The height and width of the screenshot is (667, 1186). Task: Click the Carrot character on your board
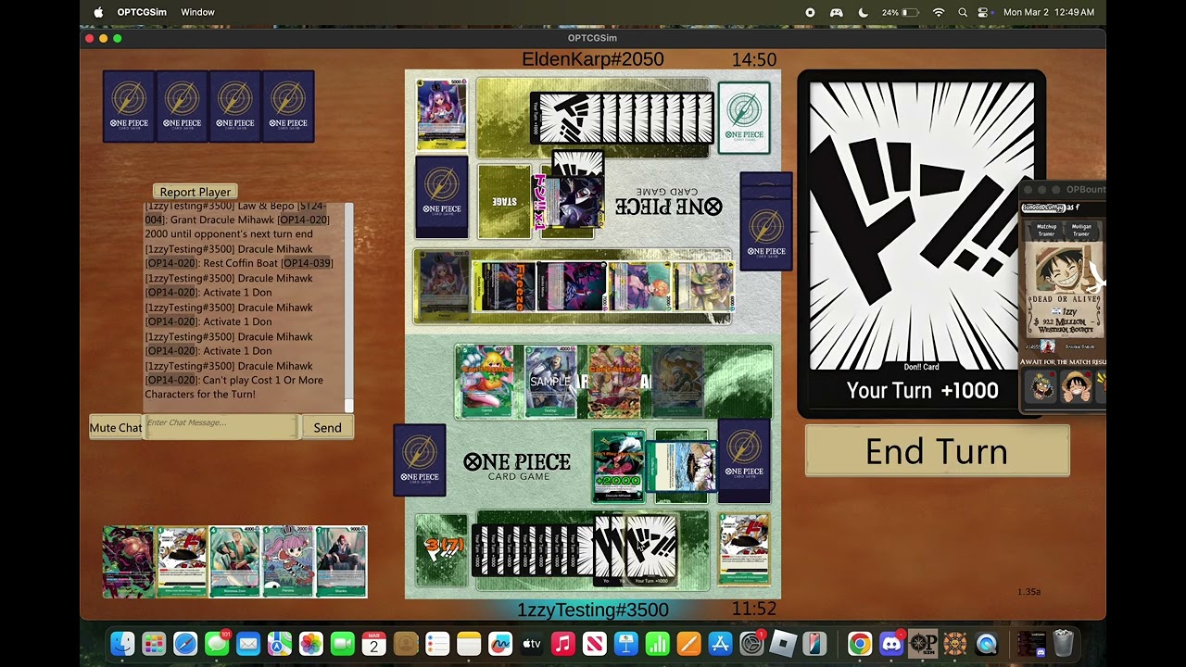coord(487,381)
